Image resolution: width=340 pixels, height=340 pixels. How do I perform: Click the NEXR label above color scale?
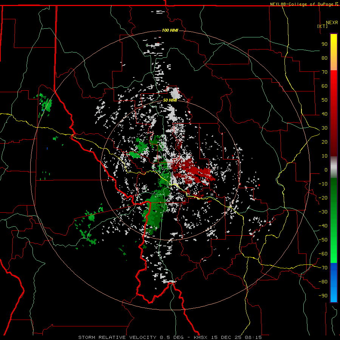[x=332, y=23]
